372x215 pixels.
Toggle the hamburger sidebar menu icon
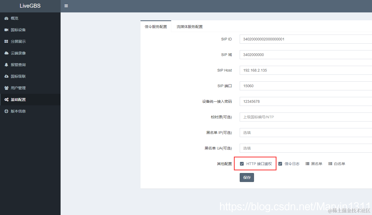(x=66, y=6)
